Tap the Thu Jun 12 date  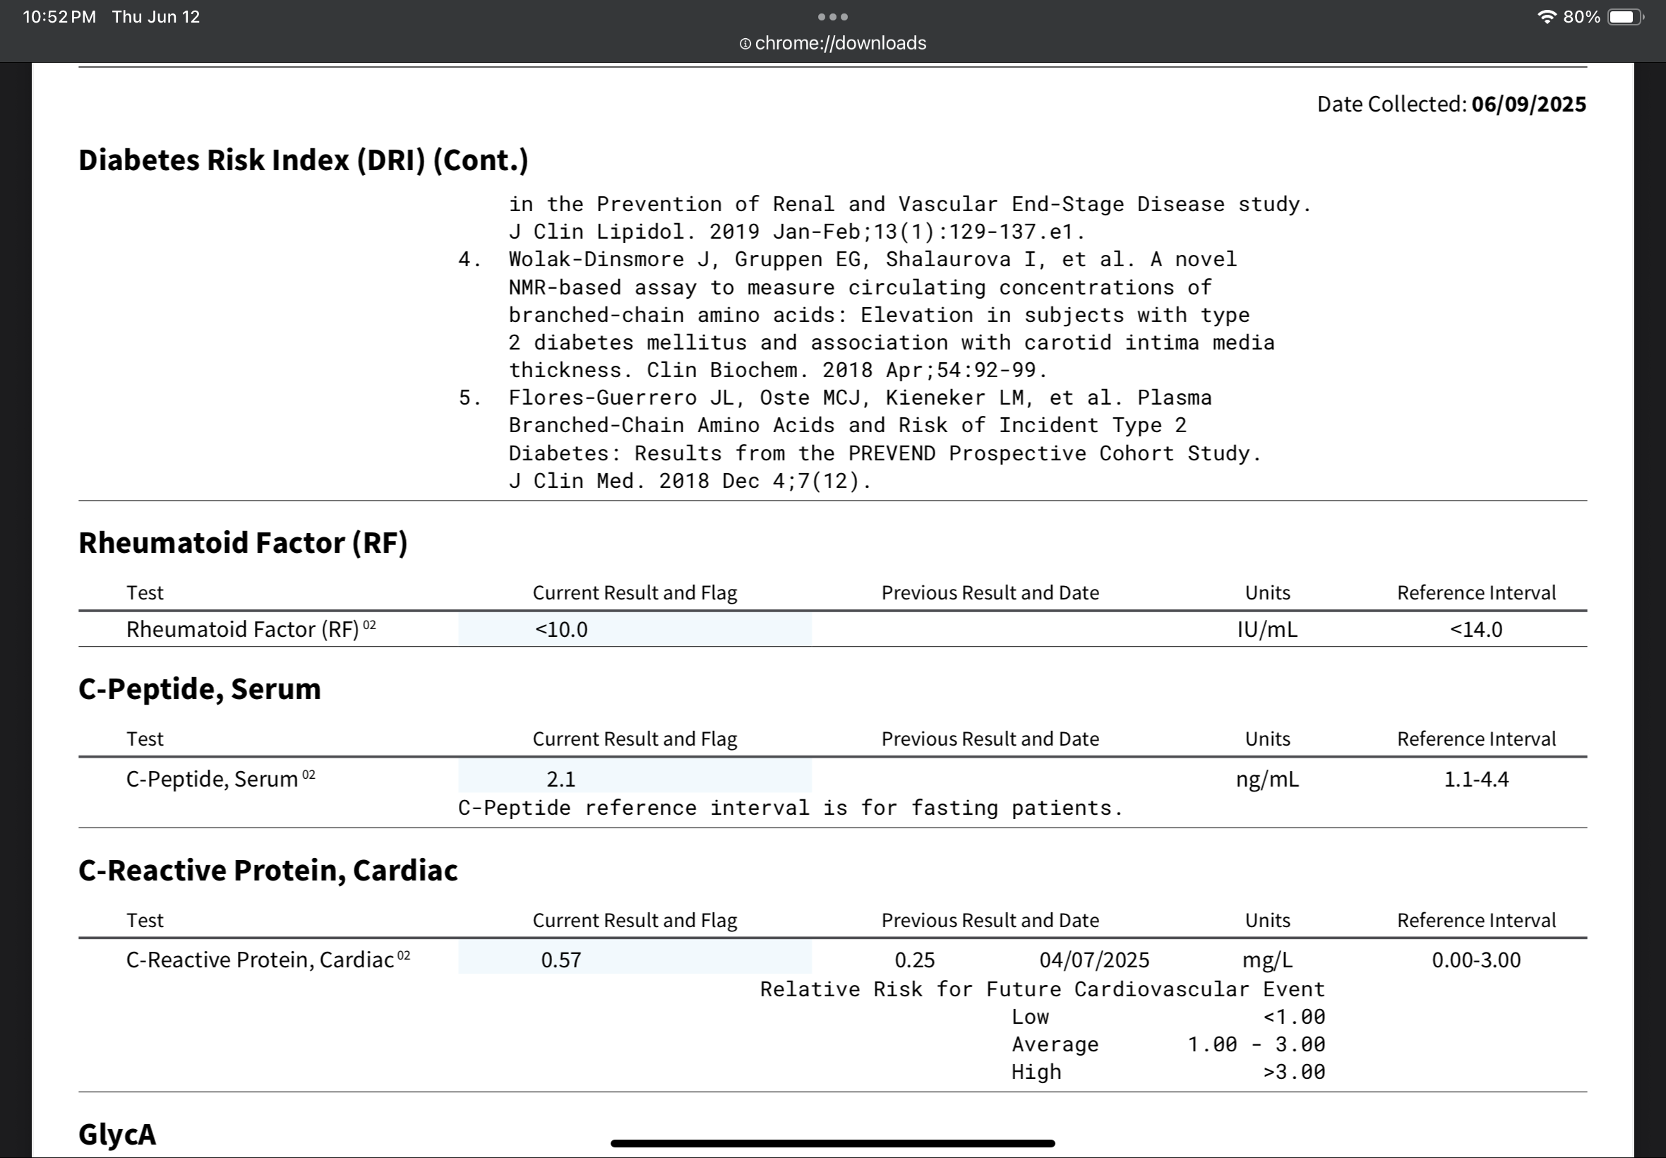(x=156, y=17)
